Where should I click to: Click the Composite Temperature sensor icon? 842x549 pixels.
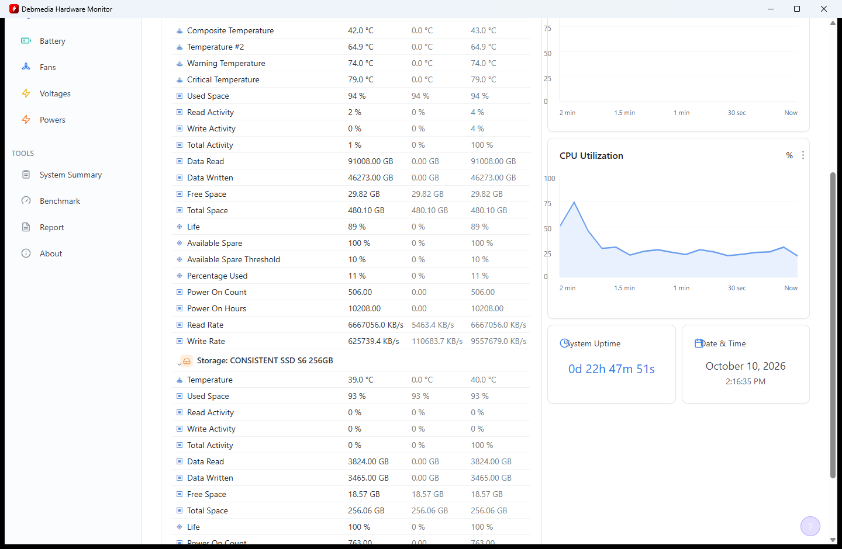tap(180, 31)
